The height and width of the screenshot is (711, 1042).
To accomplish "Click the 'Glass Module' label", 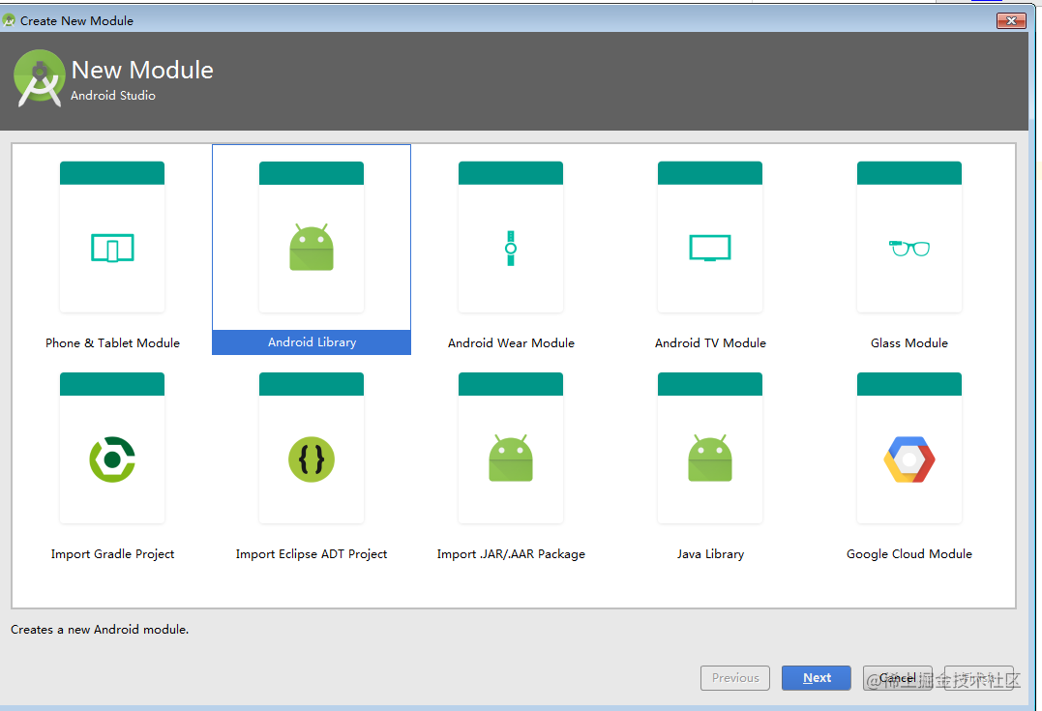I will pyautogui.click(x=909, y=342).
